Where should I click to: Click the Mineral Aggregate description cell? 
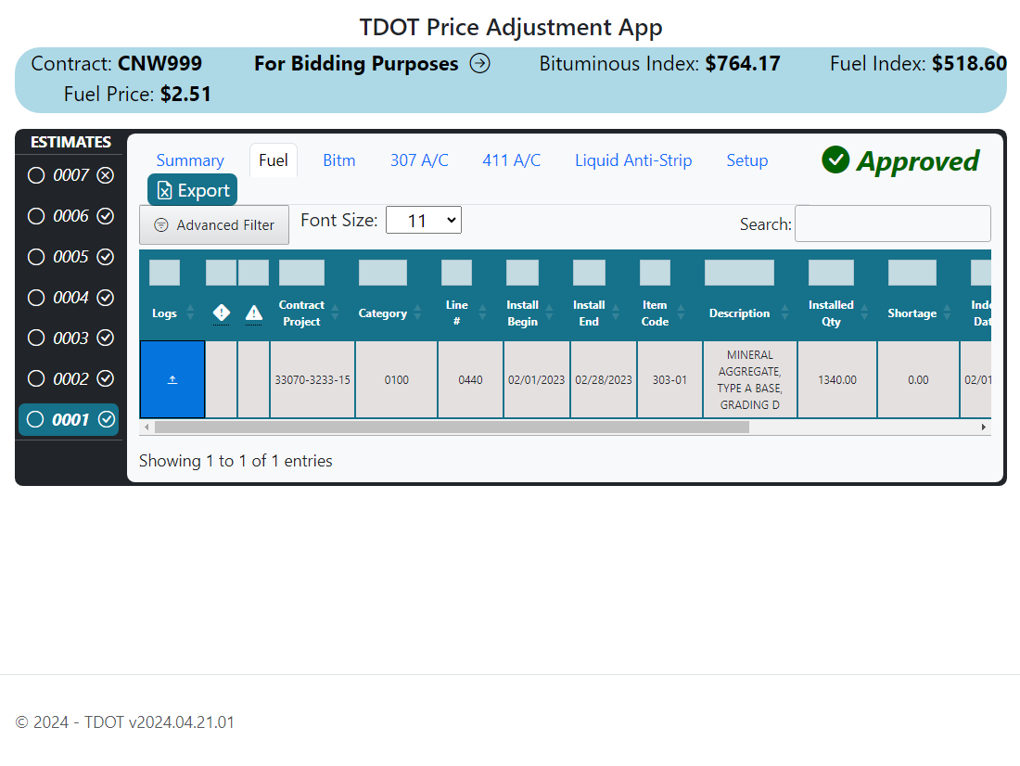pos(750,379)
